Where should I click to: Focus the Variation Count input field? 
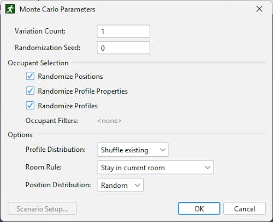pos(123,32)
